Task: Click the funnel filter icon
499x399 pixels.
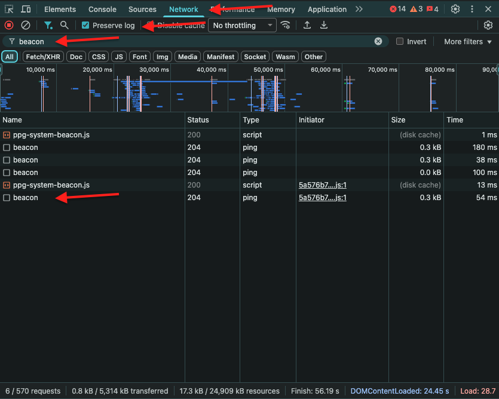Action: (x=48, y=25)
